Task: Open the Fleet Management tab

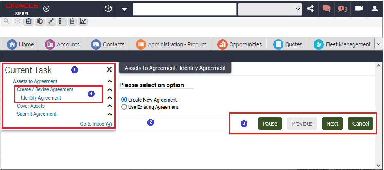Action: 342,44
